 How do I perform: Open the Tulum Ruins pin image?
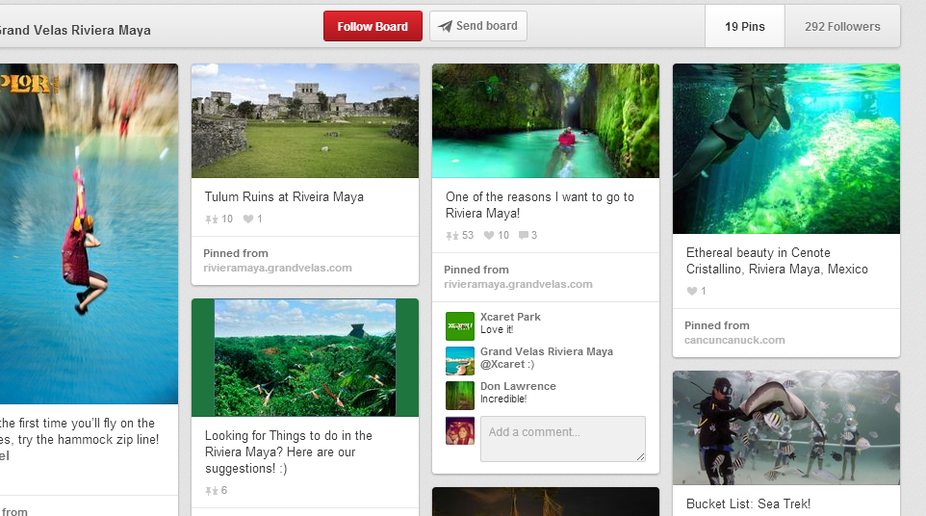click(305, 120)
